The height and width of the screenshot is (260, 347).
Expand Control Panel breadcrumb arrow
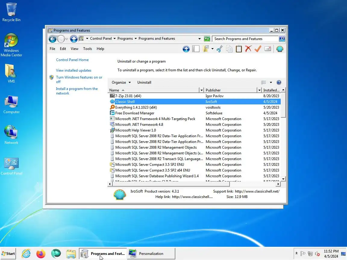pyautogui.click(x=115, y=39)
